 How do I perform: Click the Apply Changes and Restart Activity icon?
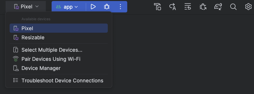tap(173, 7)
